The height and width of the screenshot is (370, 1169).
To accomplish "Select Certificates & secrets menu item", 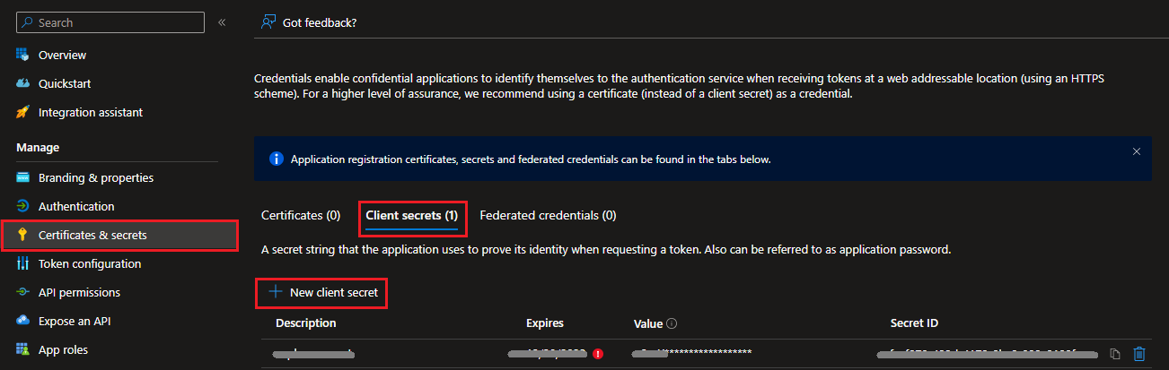I will click(92, 235).
